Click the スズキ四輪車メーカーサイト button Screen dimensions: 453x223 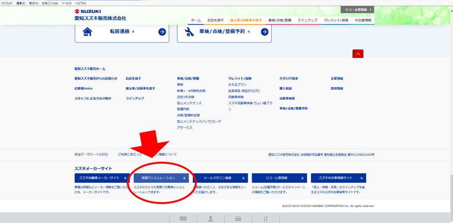tap(102, 178)
